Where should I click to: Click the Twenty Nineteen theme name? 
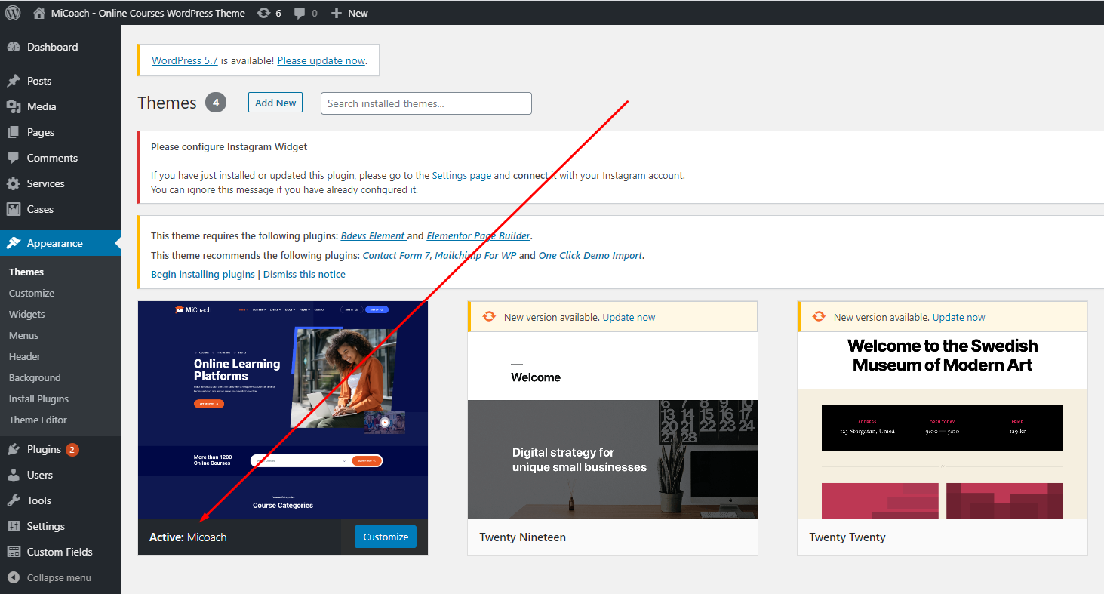523,537
